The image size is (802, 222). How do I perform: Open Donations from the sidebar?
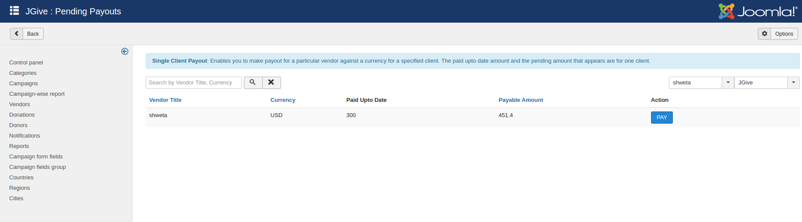pos(22,115)
